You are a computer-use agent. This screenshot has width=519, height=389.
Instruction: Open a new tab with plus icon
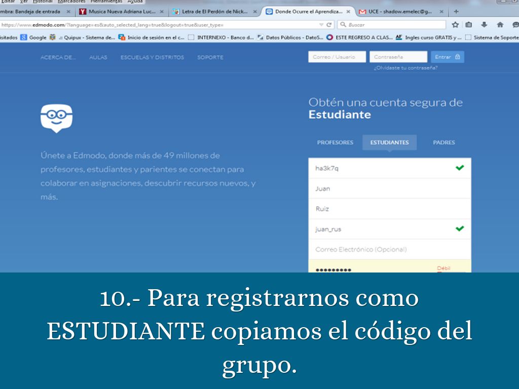(456, 11)
